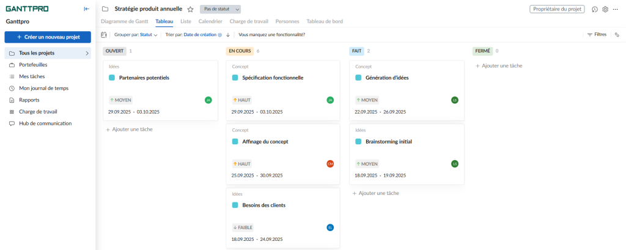Click the sort direction arrow icon
626x250 pixels.
[x=228, y=35]
